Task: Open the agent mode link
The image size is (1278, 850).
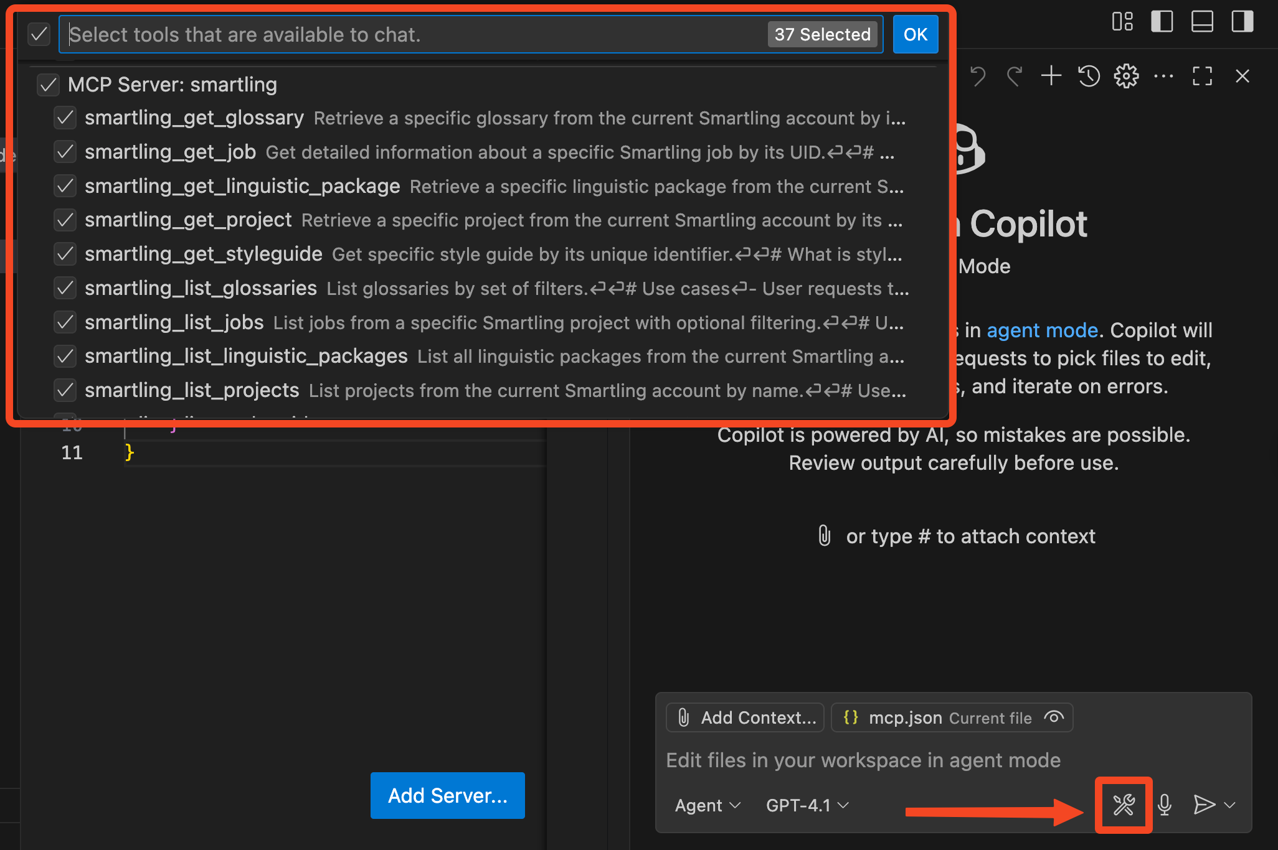Action: click(x=1042, y=330)
